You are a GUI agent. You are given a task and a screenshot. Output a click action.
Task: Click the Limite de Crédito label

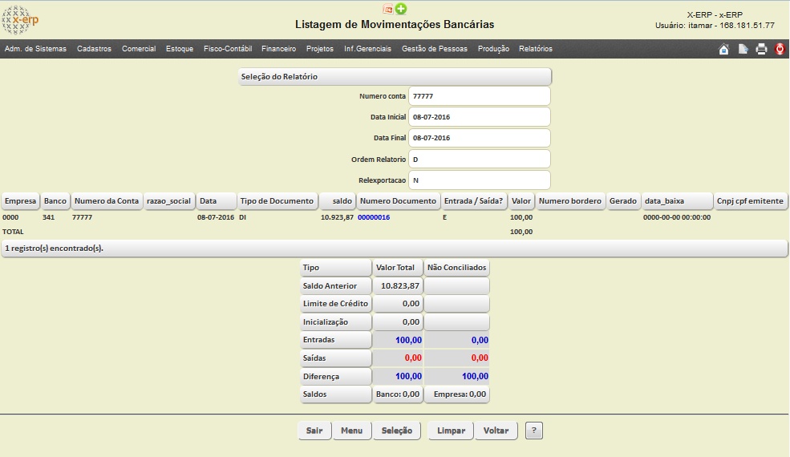point(335,304)
